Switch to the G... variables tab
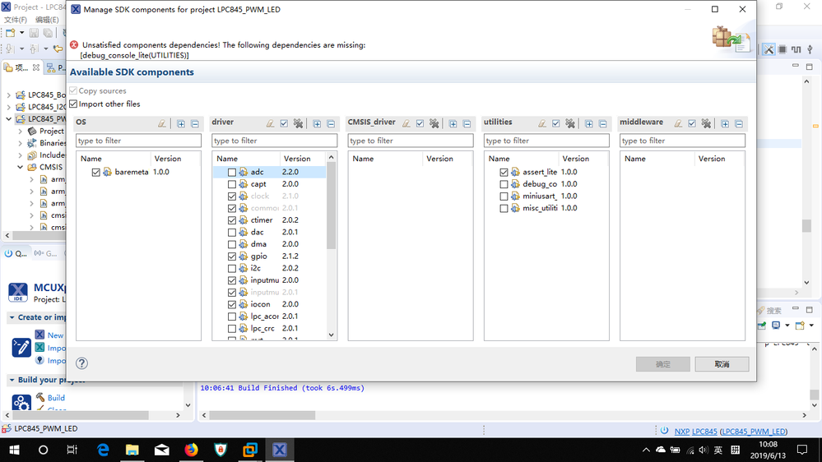 46,253
